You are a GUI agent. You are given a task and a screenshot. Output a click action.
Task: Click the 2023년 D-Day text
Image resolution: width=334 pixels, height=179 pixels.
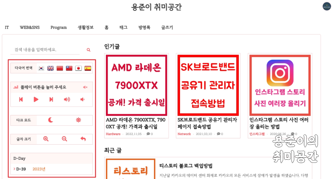pyautogui.click(x=39, y=169)
